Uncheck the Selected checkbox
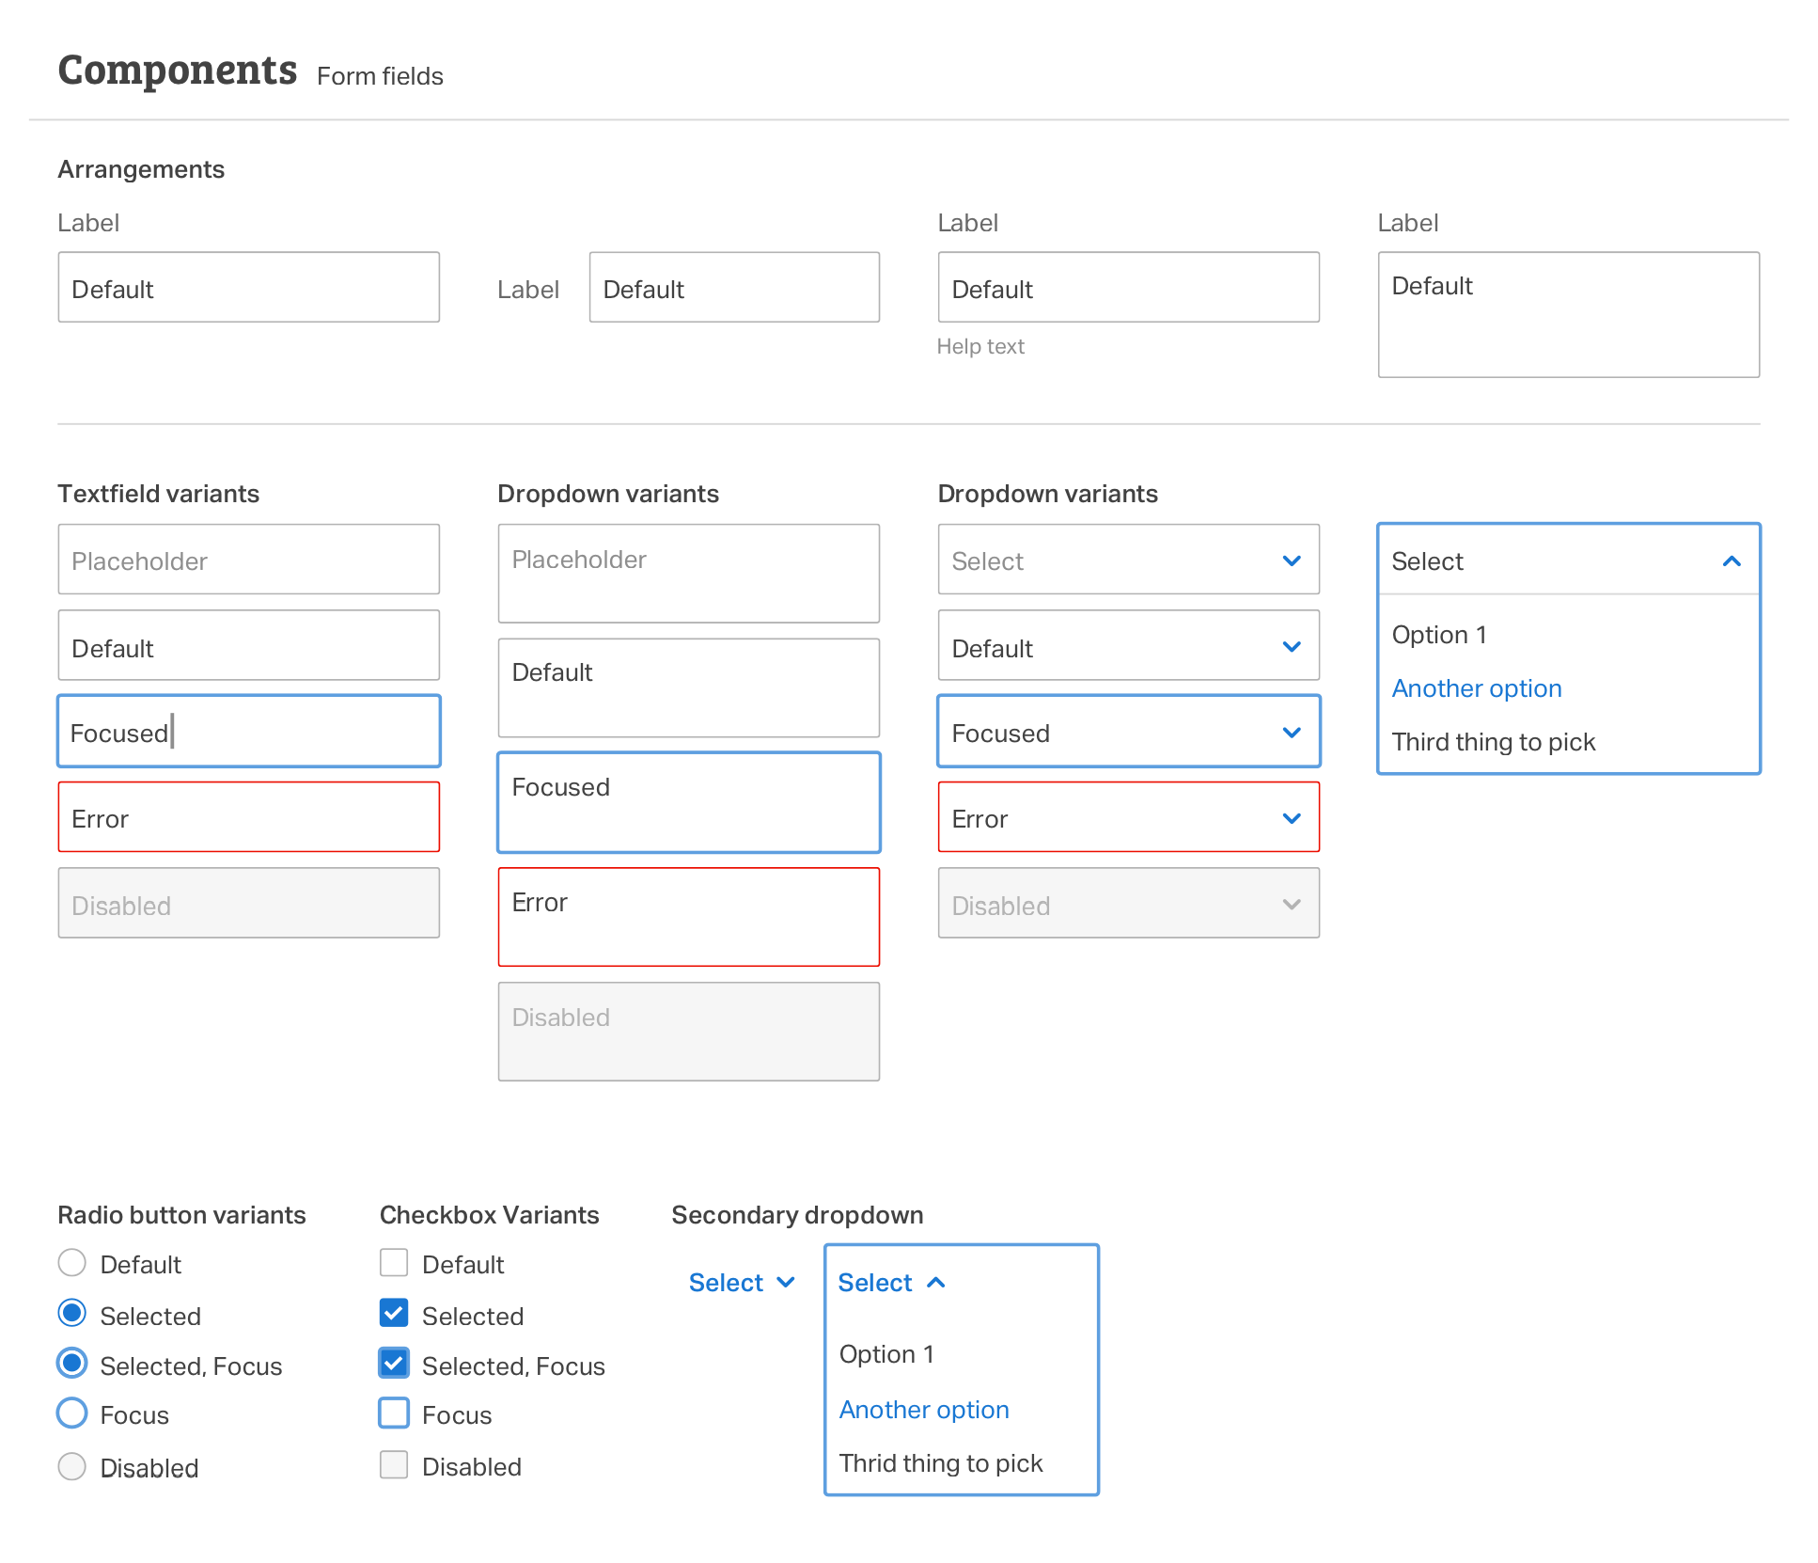1818x1563 pixels. (x=394, y=1314)
